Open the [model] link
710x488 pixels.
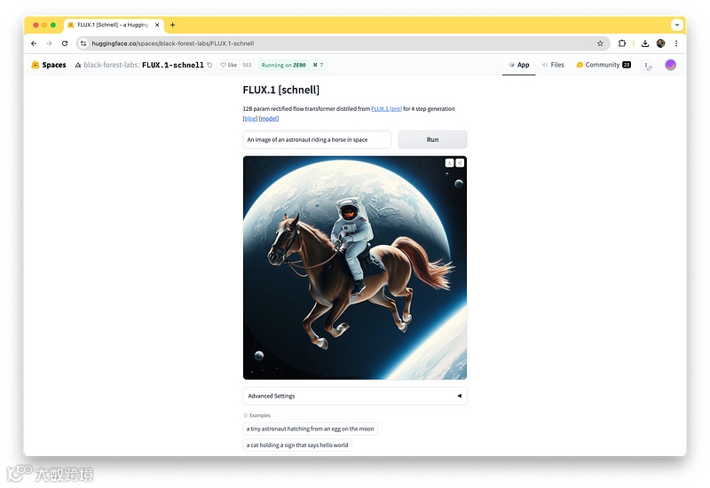269,119
